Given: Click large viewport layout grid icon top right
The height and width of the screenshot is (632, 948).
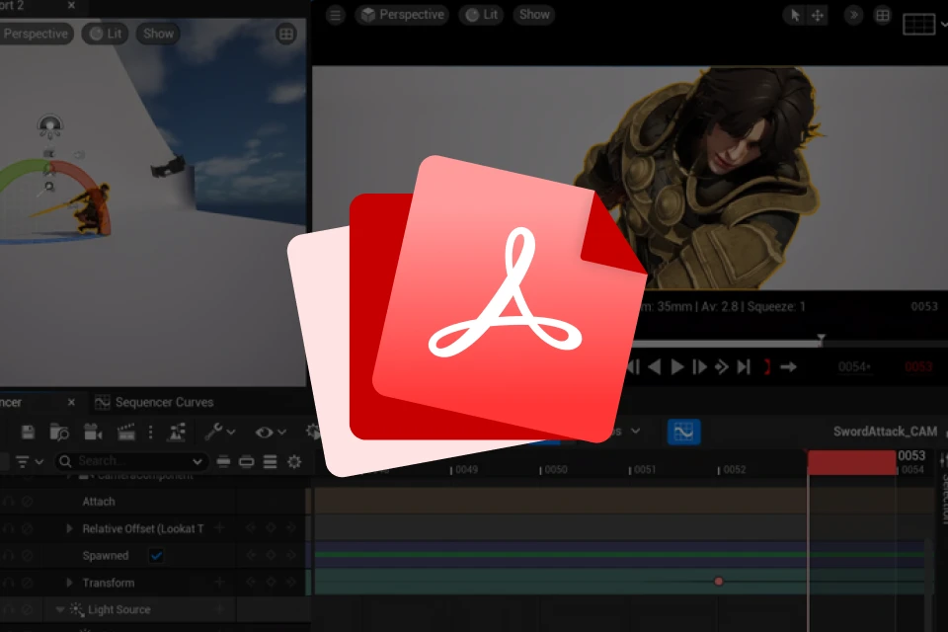Looking at the screenshot, I should 919,24.
